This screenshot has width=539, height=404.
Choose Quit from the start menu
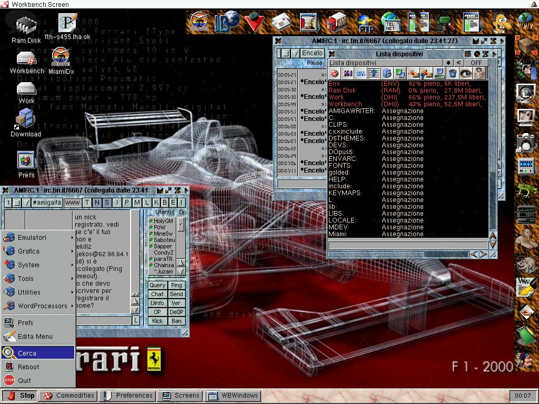click(38, 380)
